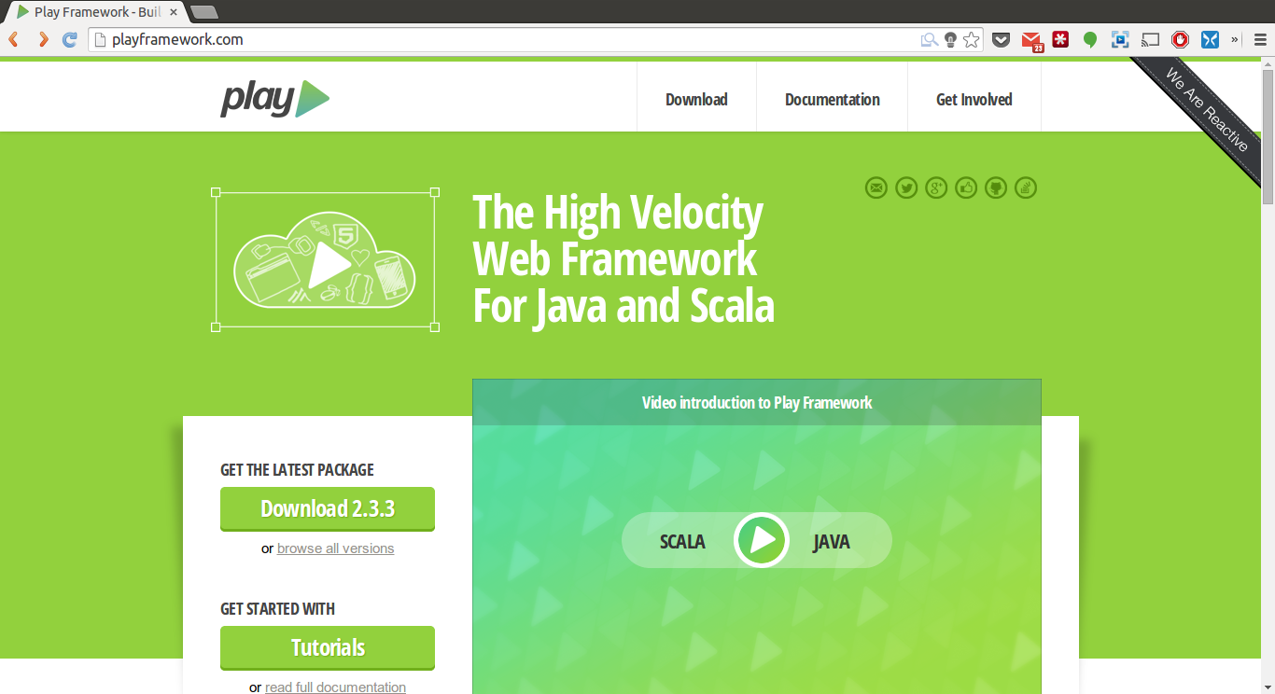This screenshot has width=1275, height=694.
Task: Close the Play Framework tab
Action: coord(174,12)
